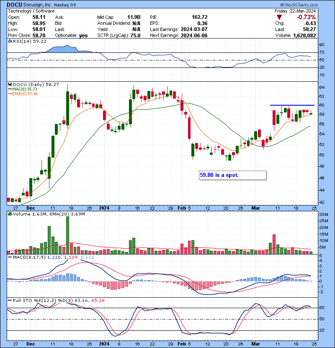Click the Docusign, Inc. company name
The width and height of the screenshot is (335, 348).
coord(38,5)
